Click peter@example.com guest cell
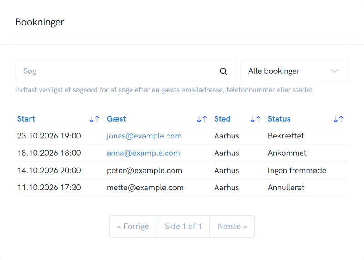Image resolution: width=364 pixels, height=260 pixels. click(144, 170)
